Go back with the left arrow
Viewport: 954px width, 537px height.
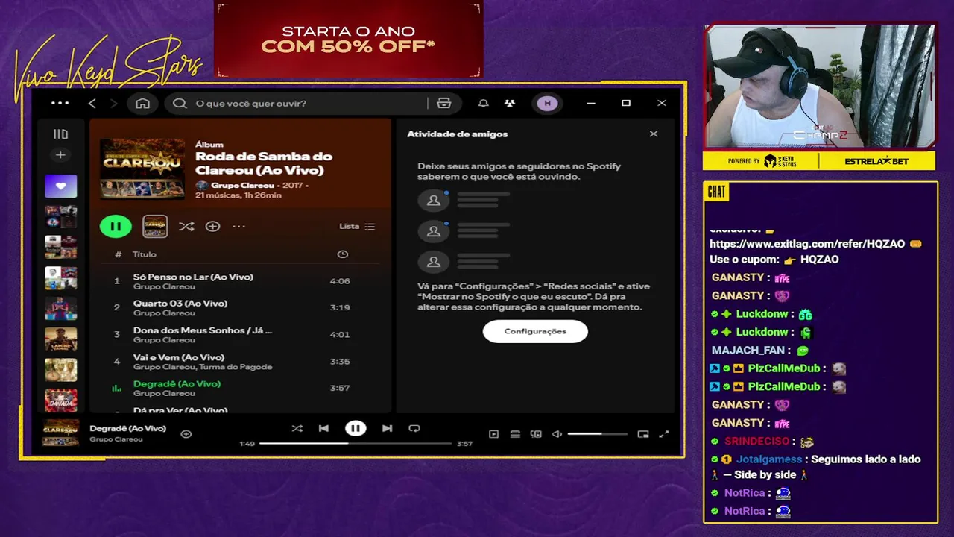coord(92,103)
